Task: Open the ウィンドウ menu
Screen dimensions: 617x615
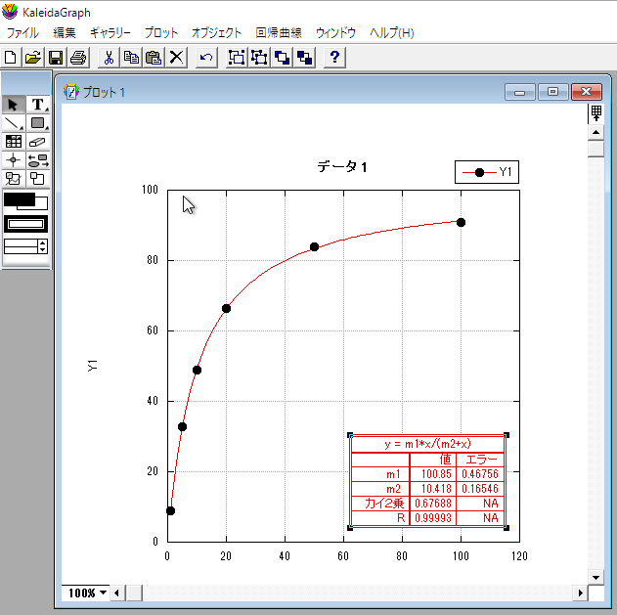Action: (x=335, y=32)
